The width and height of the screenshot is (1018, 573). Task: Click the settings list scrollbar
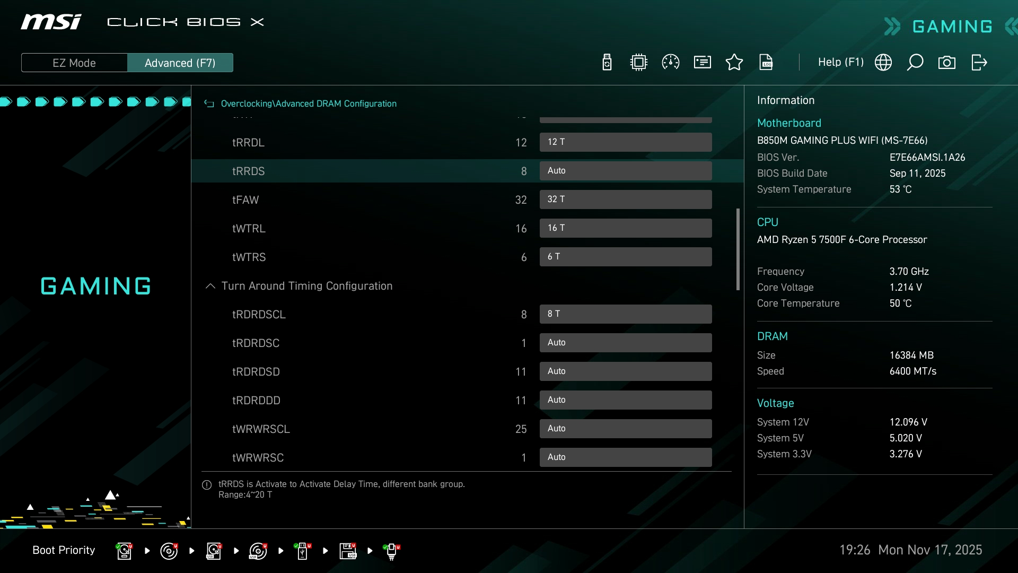[738, 249]
